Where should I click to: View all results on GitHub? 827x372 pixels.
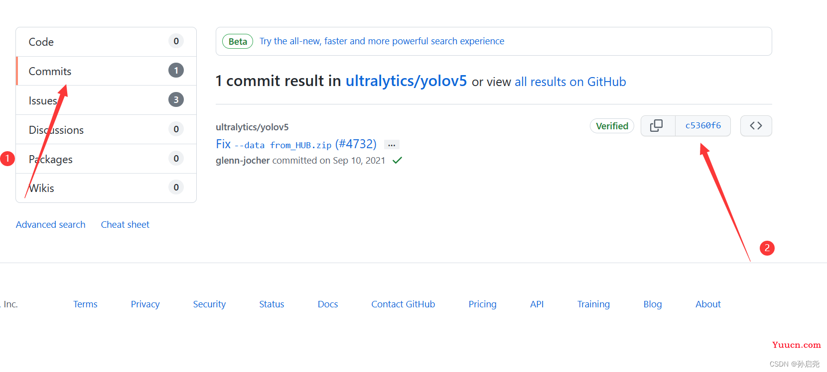coord(570,82)
